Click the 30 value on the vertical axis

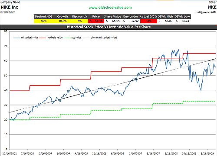6,105
